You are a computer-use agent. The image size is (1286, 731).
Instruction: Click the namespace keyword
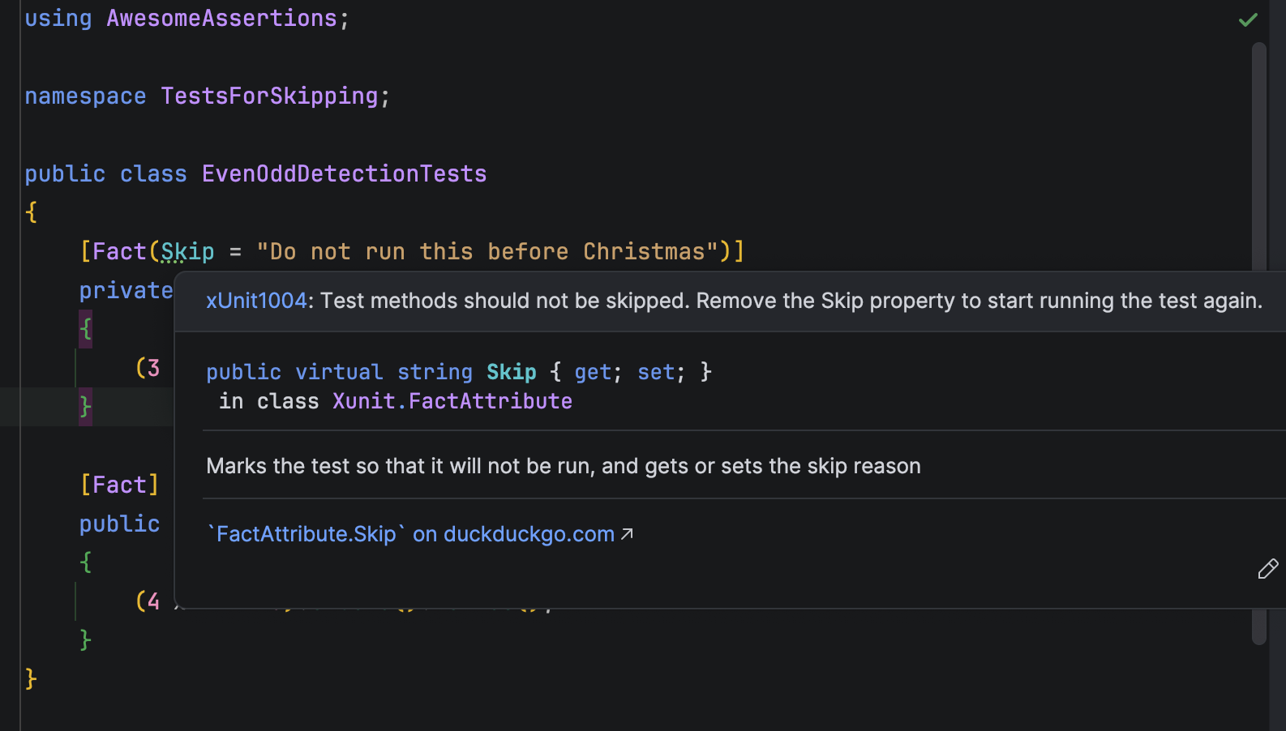click(85, 96)
